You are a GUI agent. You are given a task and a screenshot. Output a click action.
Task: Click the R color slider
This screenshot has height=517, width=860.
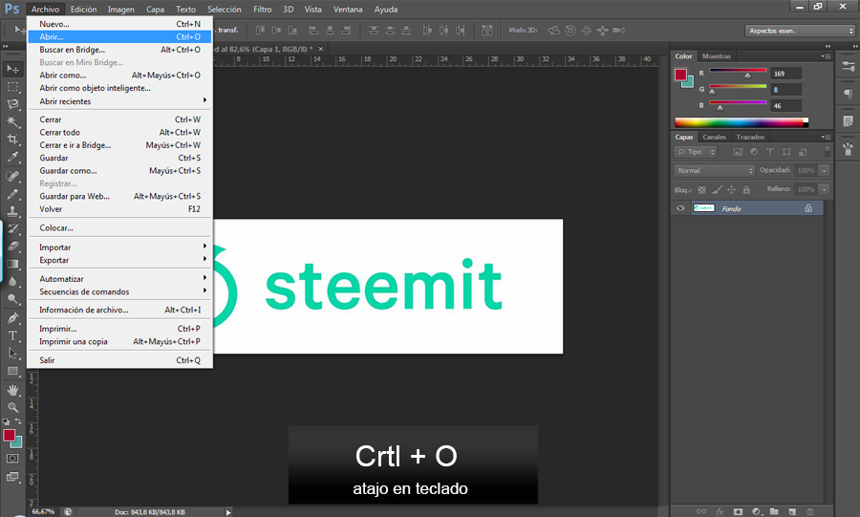point(738,72)
